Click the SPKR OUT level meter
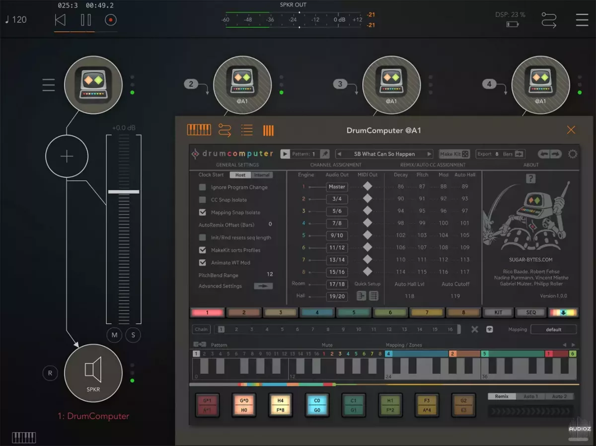The width and height of the screenshot is (596, 446). tap(293, 20)
